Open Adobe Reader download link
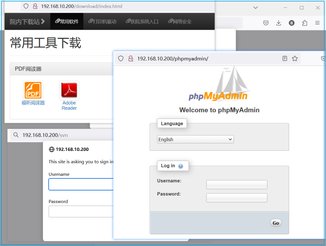 pos(69,105)
